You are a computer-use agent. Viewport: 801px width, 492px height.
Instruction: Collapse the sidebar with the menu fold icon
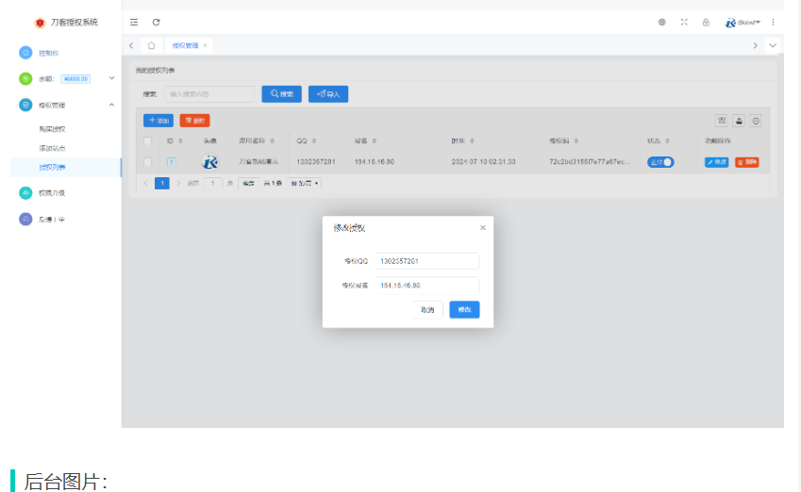coord(134,22)
